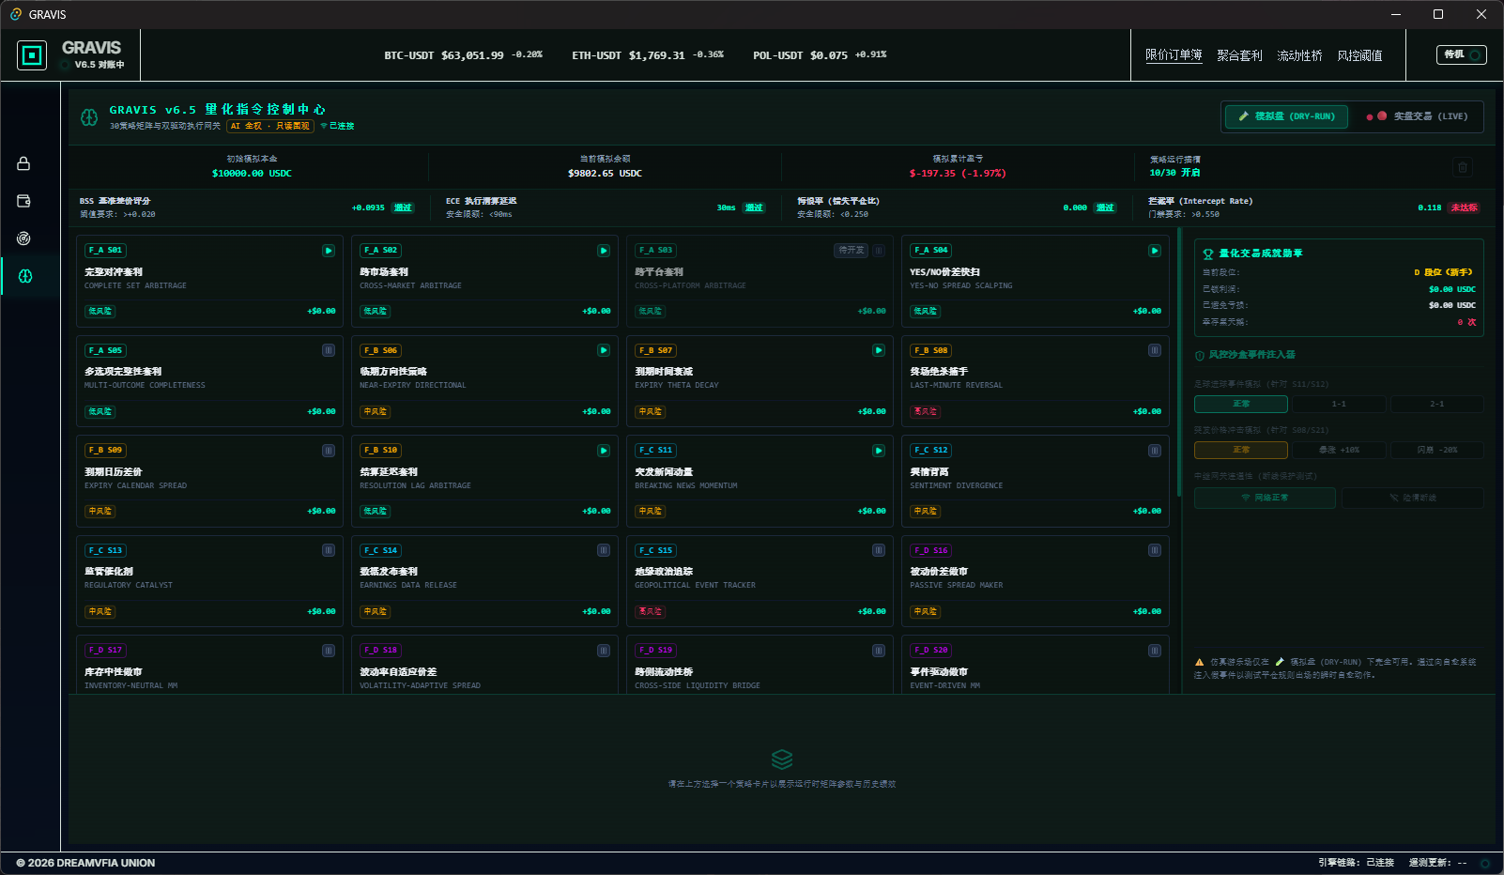Click the D 段位 rank value

1445,272
